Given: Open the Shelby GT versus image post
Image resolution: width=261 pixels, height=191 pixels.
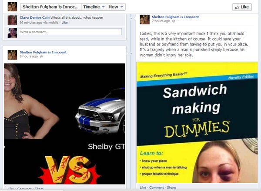Looking at the screenshot, I should click(x=64, y=124).
